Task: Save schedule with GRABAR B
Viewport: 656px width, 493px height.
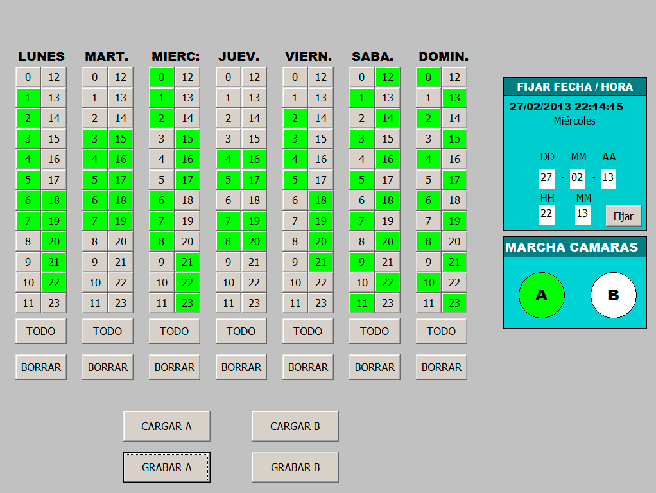Action: 295,467
